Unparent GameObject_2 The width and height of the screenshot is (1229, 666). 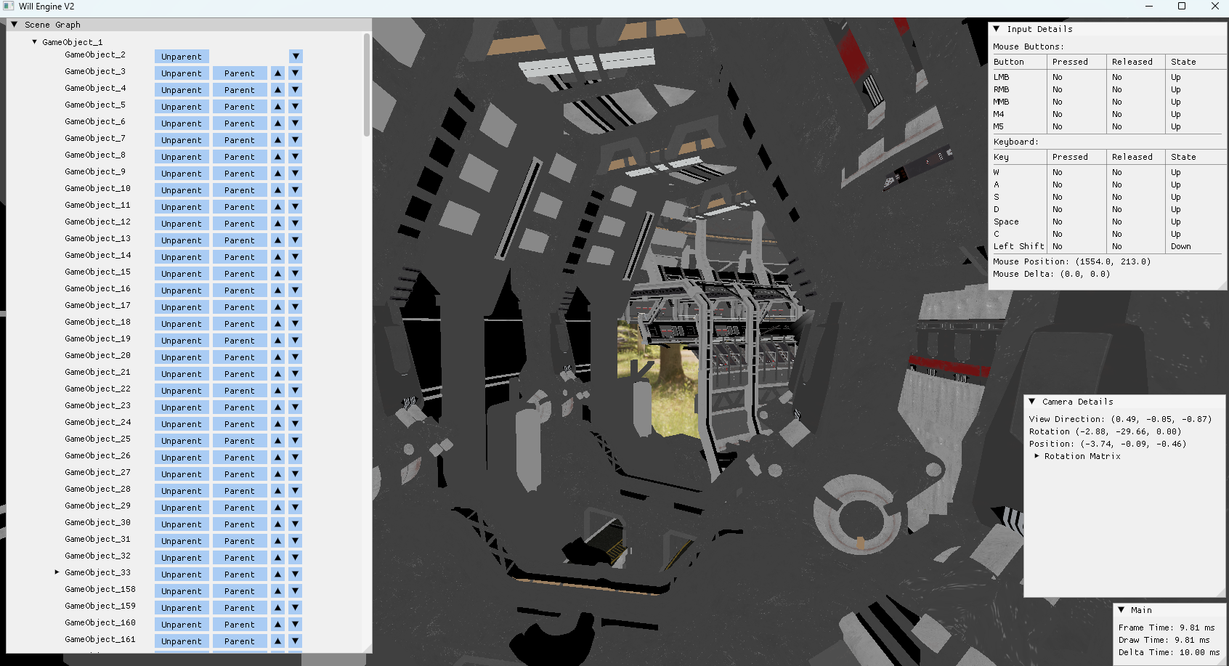click(182, 57)
